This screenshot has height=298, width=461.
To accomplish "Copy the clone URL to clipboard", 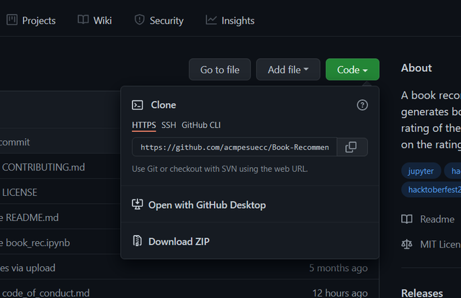I will [352, 147].
